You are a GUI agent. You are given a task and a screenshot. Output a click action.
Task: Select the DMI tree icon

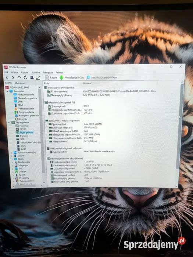[x=15, y=101]
